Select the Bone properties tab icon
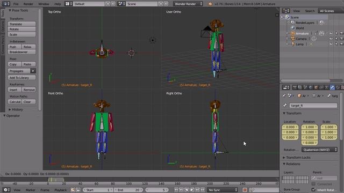The image size is (344, 193). click(x=332, y=87)
